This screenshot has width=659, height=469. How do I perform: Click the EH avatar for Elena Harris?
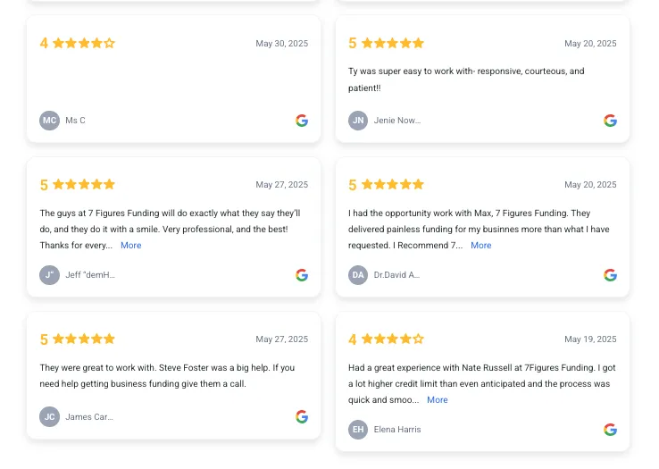click(358, 430)
